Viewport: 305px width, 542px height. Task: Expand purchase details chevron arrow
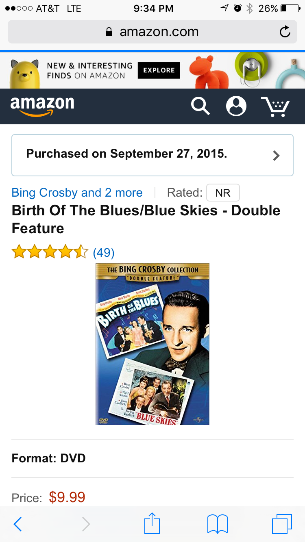[277, 156]
